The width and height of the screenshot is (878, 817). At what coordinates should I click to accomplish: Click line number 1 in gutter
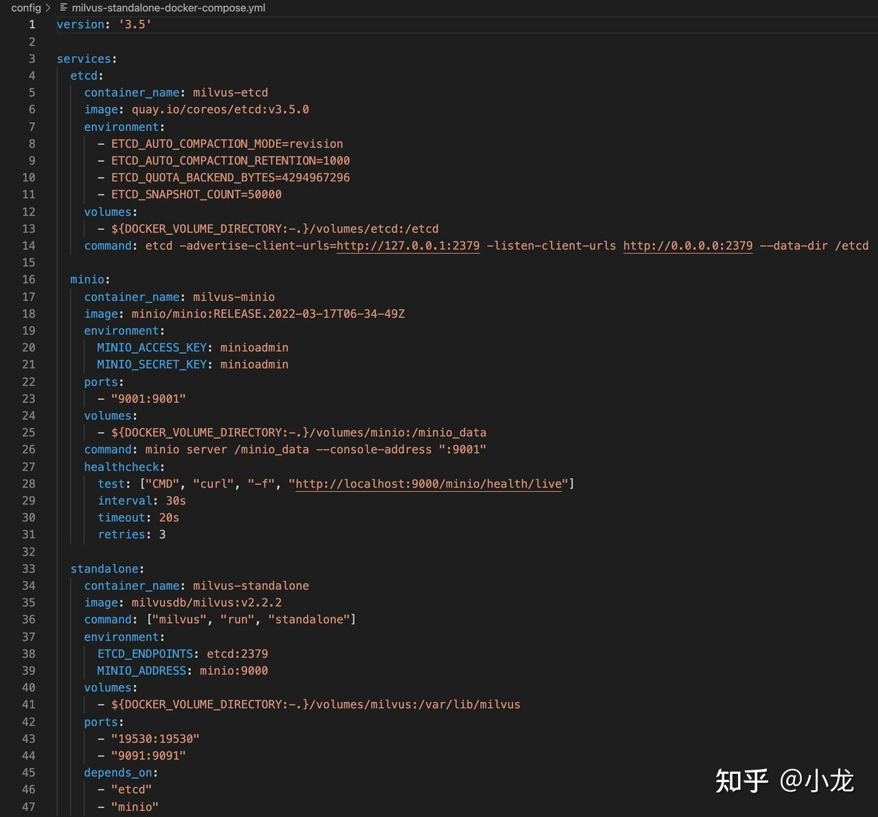tap(32, 25)
